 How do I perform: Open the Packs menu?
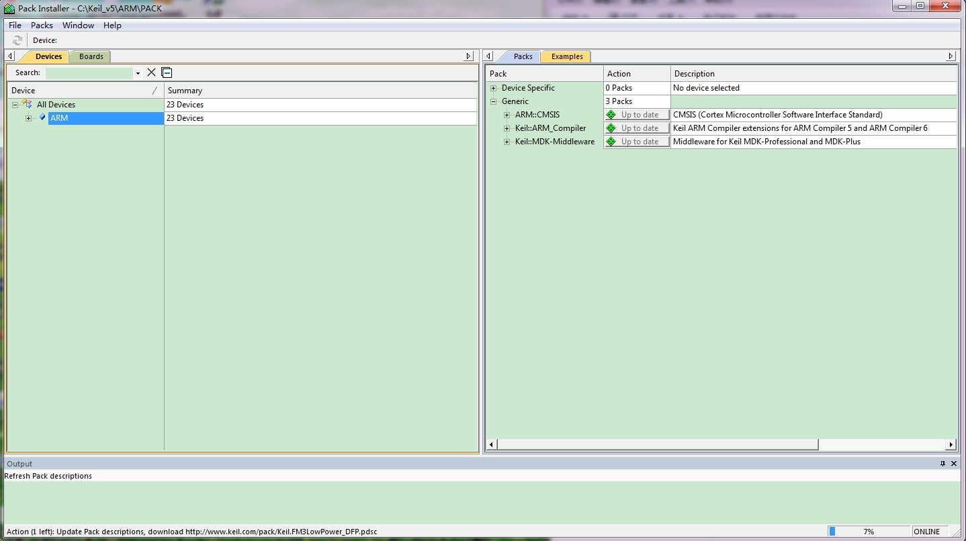[x=42, y=25]
